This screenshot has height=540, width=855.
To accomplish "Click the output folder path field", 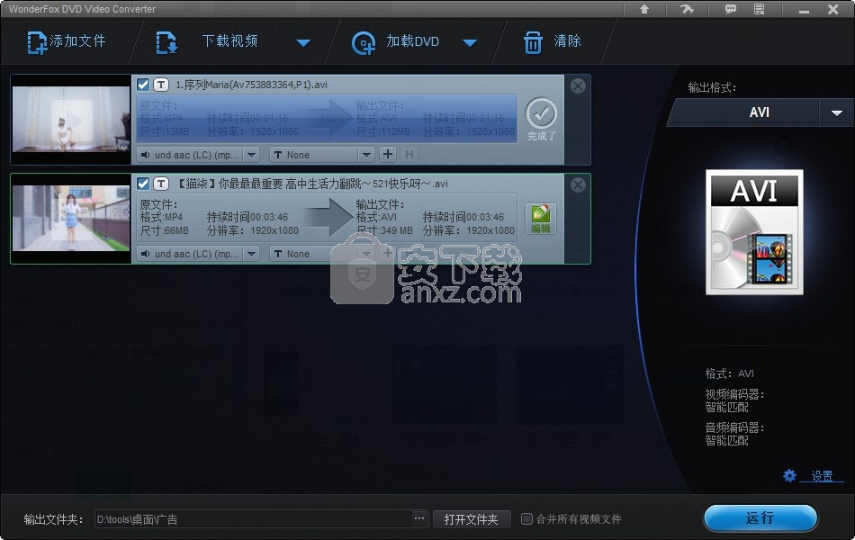I will 254,519.
